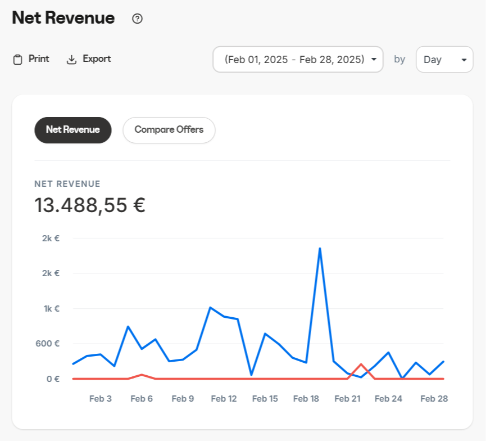Click the red line bump near Feb 6

tap(142, 375)
